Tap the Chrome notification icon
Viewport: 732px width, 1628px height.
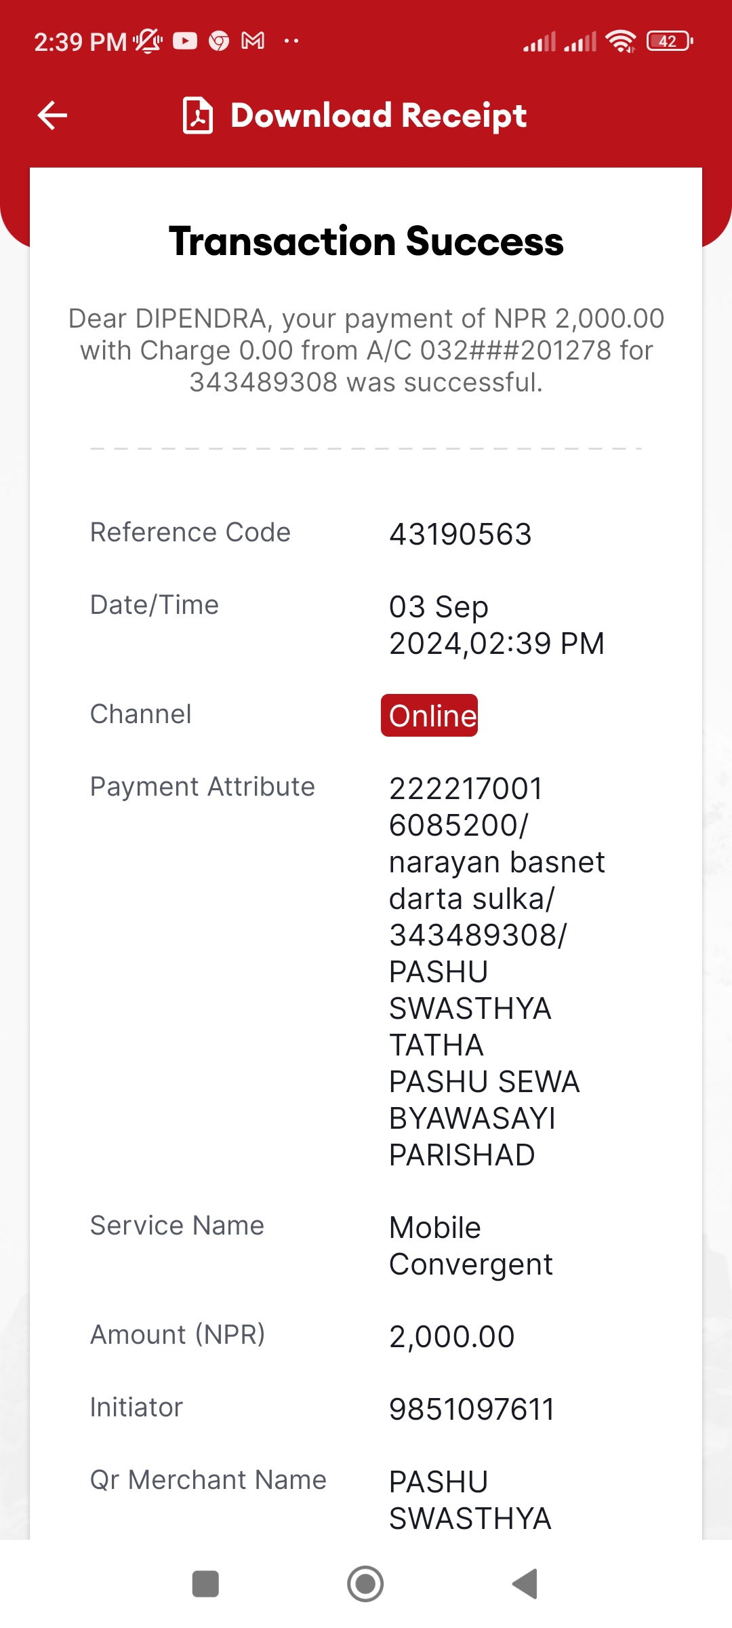[x=219, y=41]
